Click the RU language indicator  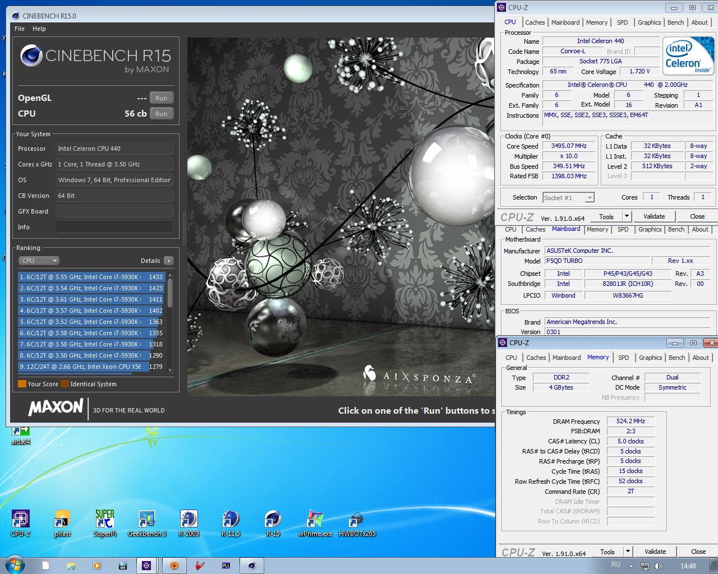(x=616, y=564)
